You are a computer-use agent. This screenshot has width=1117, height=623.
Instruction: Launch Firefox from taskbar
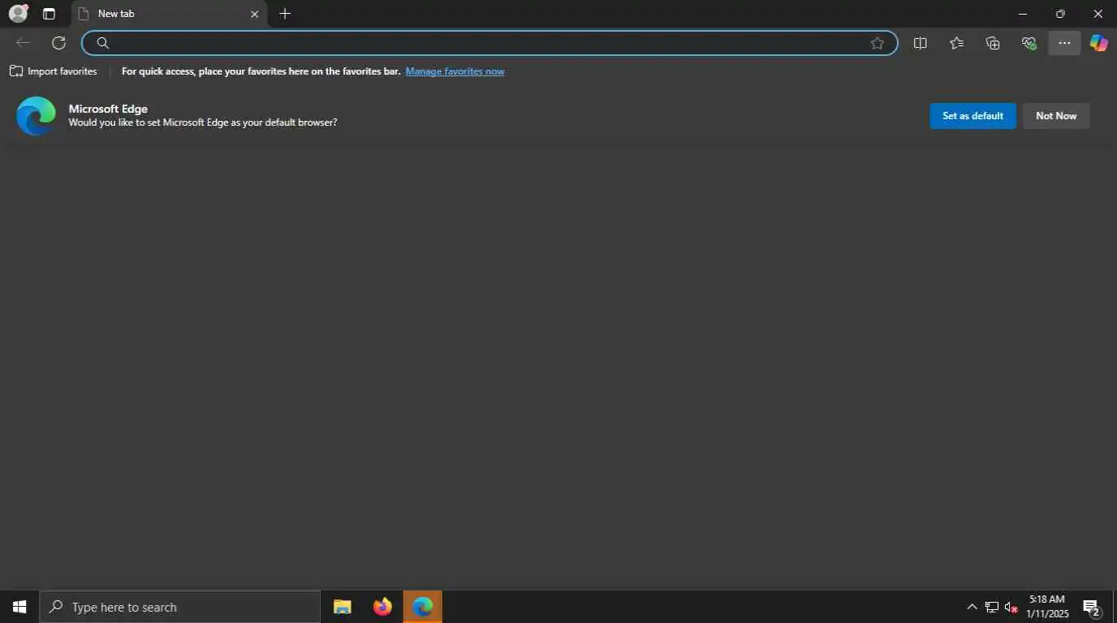point(382,607)
